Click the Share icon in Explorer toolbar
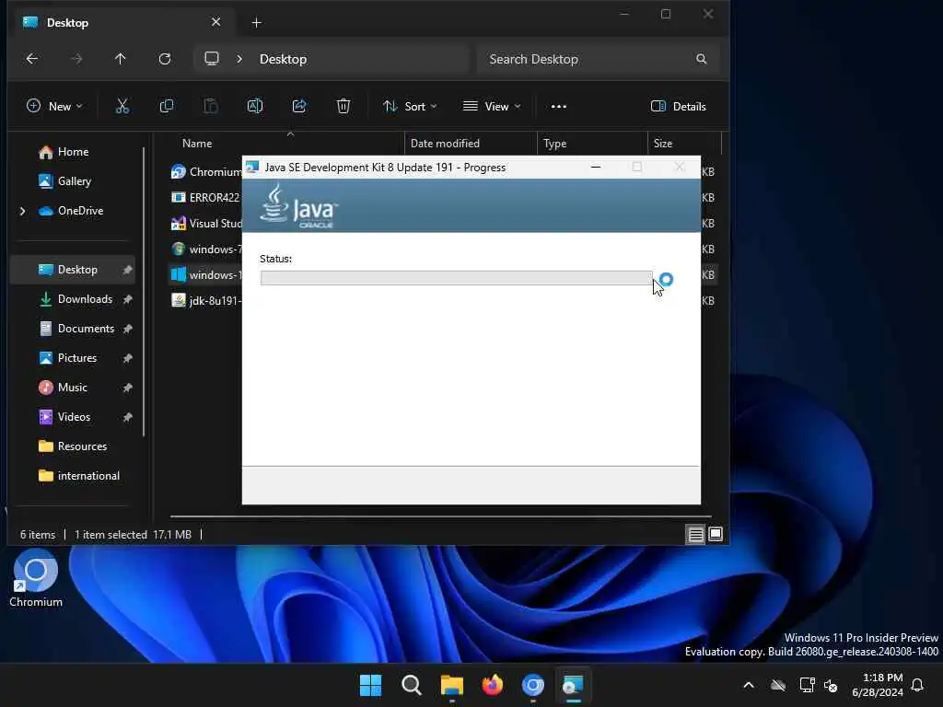 [x=299, y=107]
